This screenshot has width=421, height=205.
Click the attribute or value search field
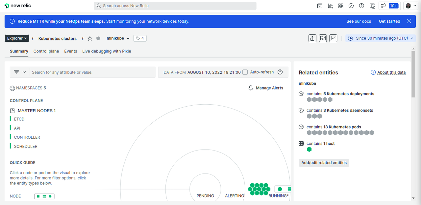[92, 72]
